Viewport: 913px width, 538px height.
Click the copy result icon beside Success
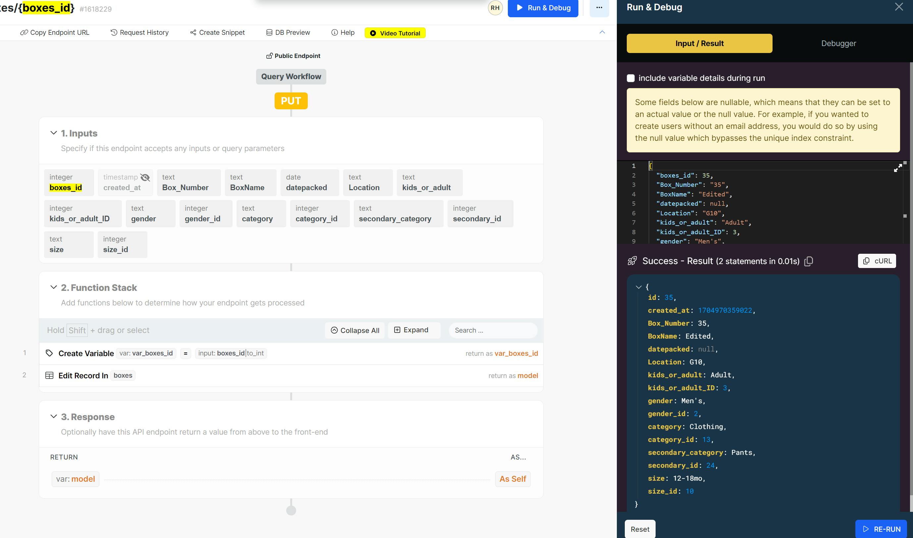pyautogui.click(x=809, y=261)
